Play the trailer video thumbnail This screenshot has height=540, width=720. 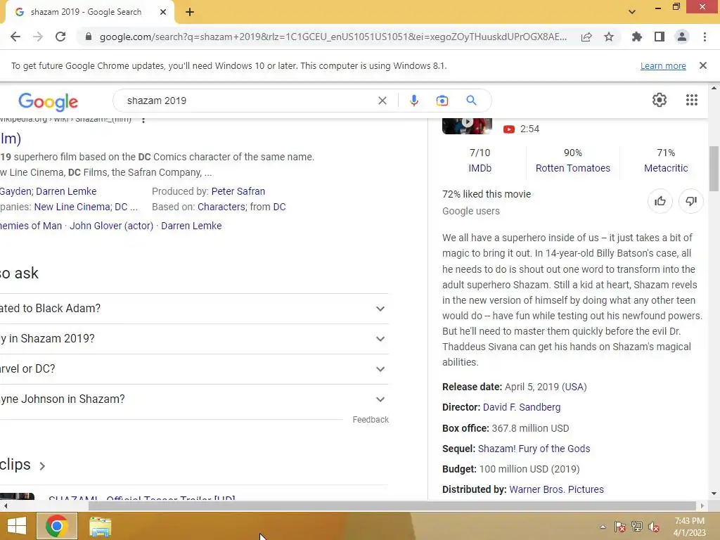pos(467,125)
